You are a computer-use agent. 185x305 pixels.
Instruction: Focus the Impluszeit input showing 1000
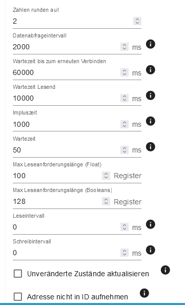tap(66, 124)
